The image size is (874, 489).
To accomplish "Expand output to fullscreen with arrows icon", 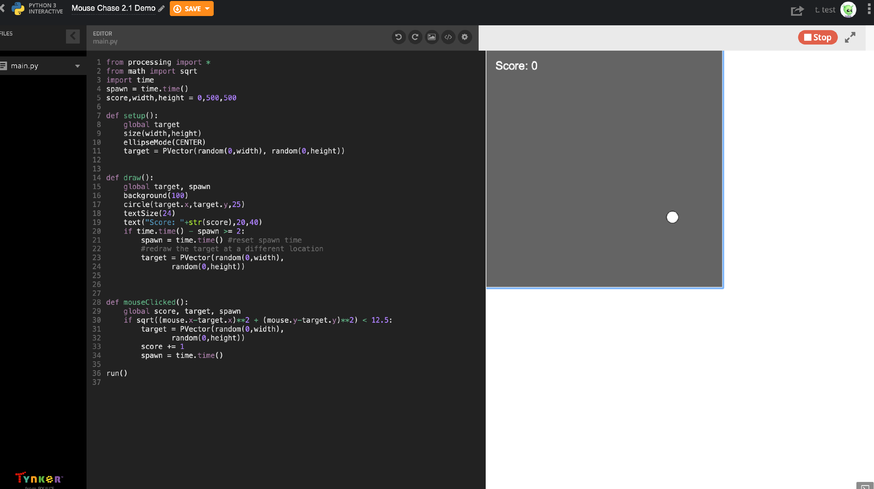I will point(850,37).
